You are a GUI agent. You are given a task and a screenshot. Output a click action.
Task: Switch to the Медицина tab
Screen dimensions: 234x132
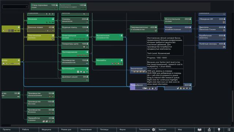point(49,129)
